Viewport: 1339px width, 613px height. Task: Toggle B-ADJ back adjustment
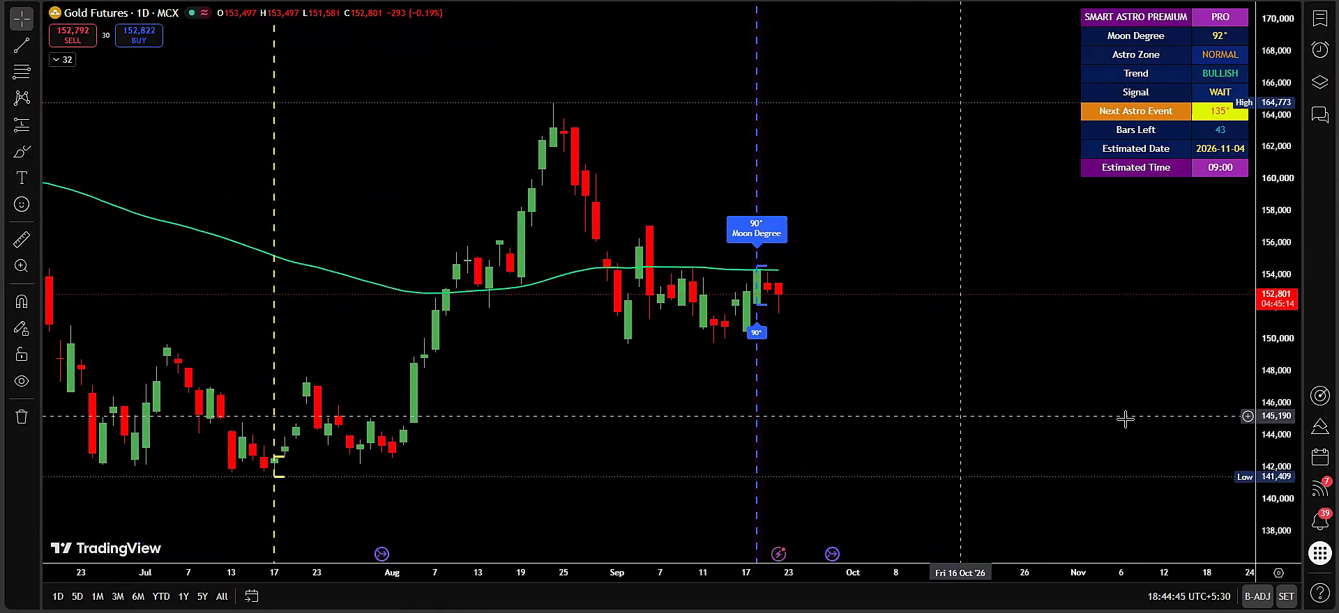1257,596
